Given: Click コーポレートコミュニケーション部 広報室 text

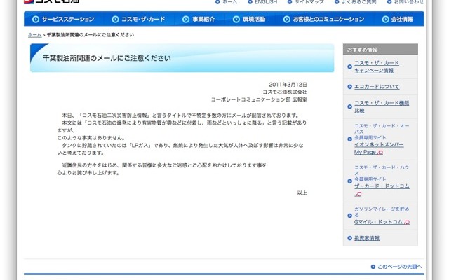Looking at the screenshot, I should [x=259, y=99].
